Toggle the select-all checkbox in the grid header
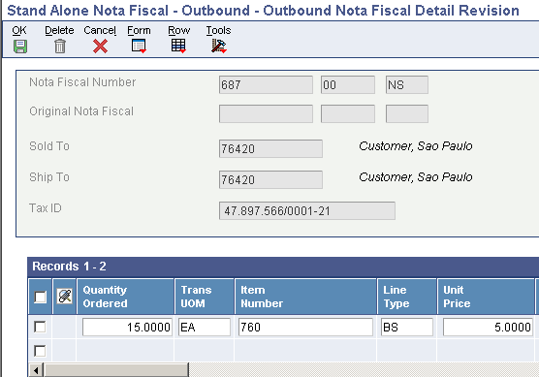This screenshot has height=377, width=539. (x=40, y=297)
